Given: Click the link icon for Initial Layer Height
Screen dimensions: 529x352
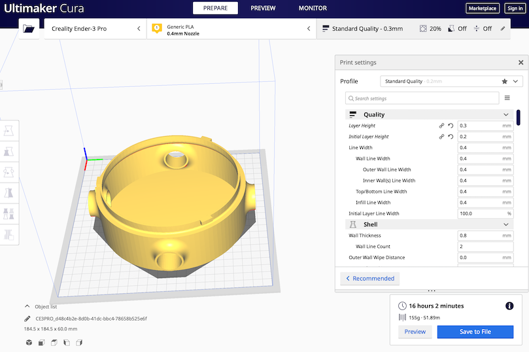Looking at the screenshot, I should tap(441, 137).
